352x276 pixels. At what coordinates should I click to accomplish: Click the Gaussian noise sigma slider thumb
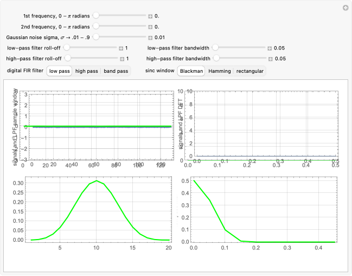pos(96,37)
